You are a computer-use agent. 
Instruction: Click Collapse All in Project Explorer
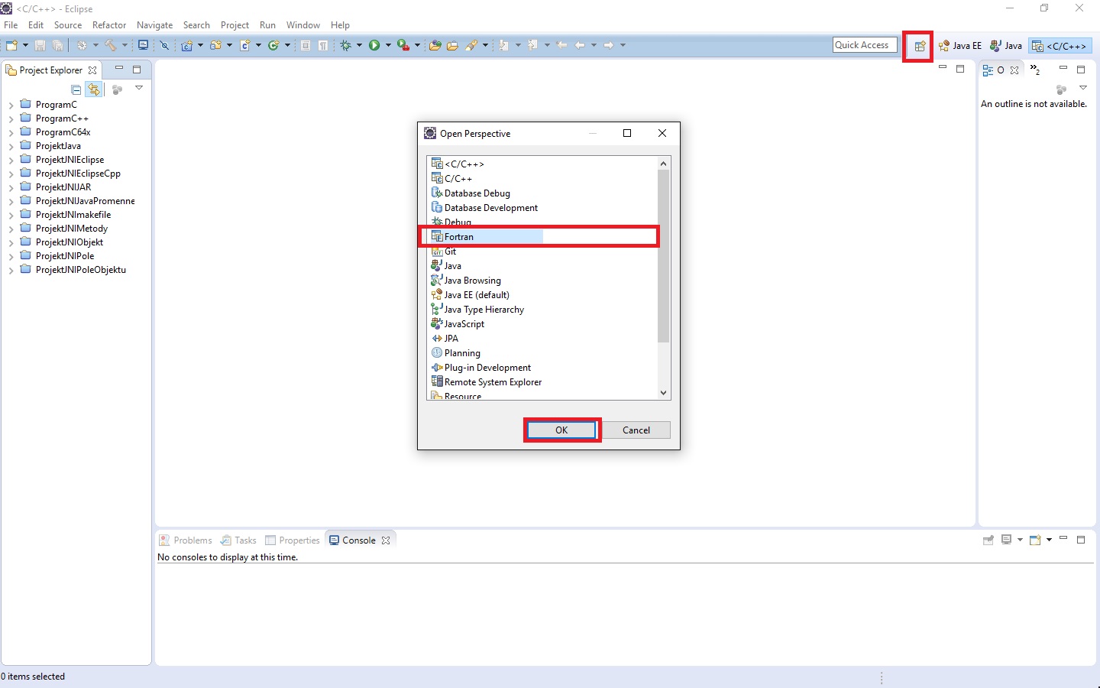coord(76,89)
